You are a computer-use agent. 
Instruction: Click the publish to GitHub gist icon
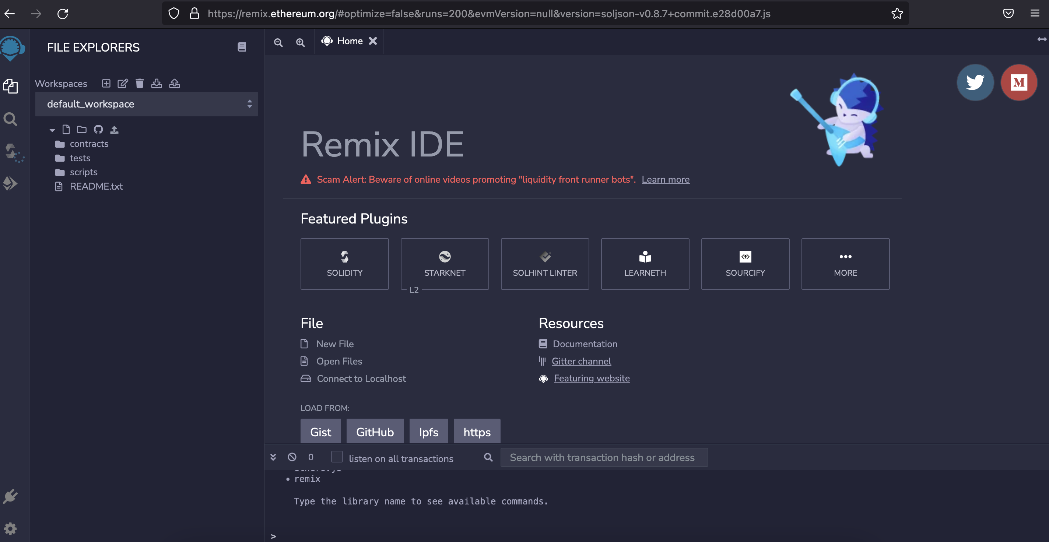pos(98,130)
